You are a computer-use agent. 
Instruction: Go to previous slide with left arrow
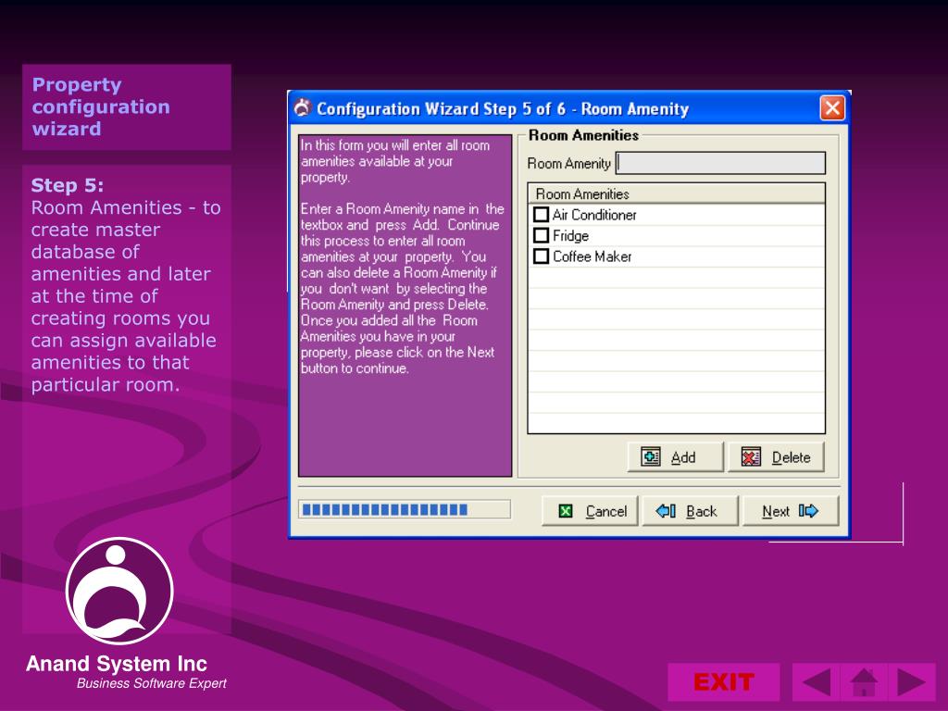[x=817, y=682]
